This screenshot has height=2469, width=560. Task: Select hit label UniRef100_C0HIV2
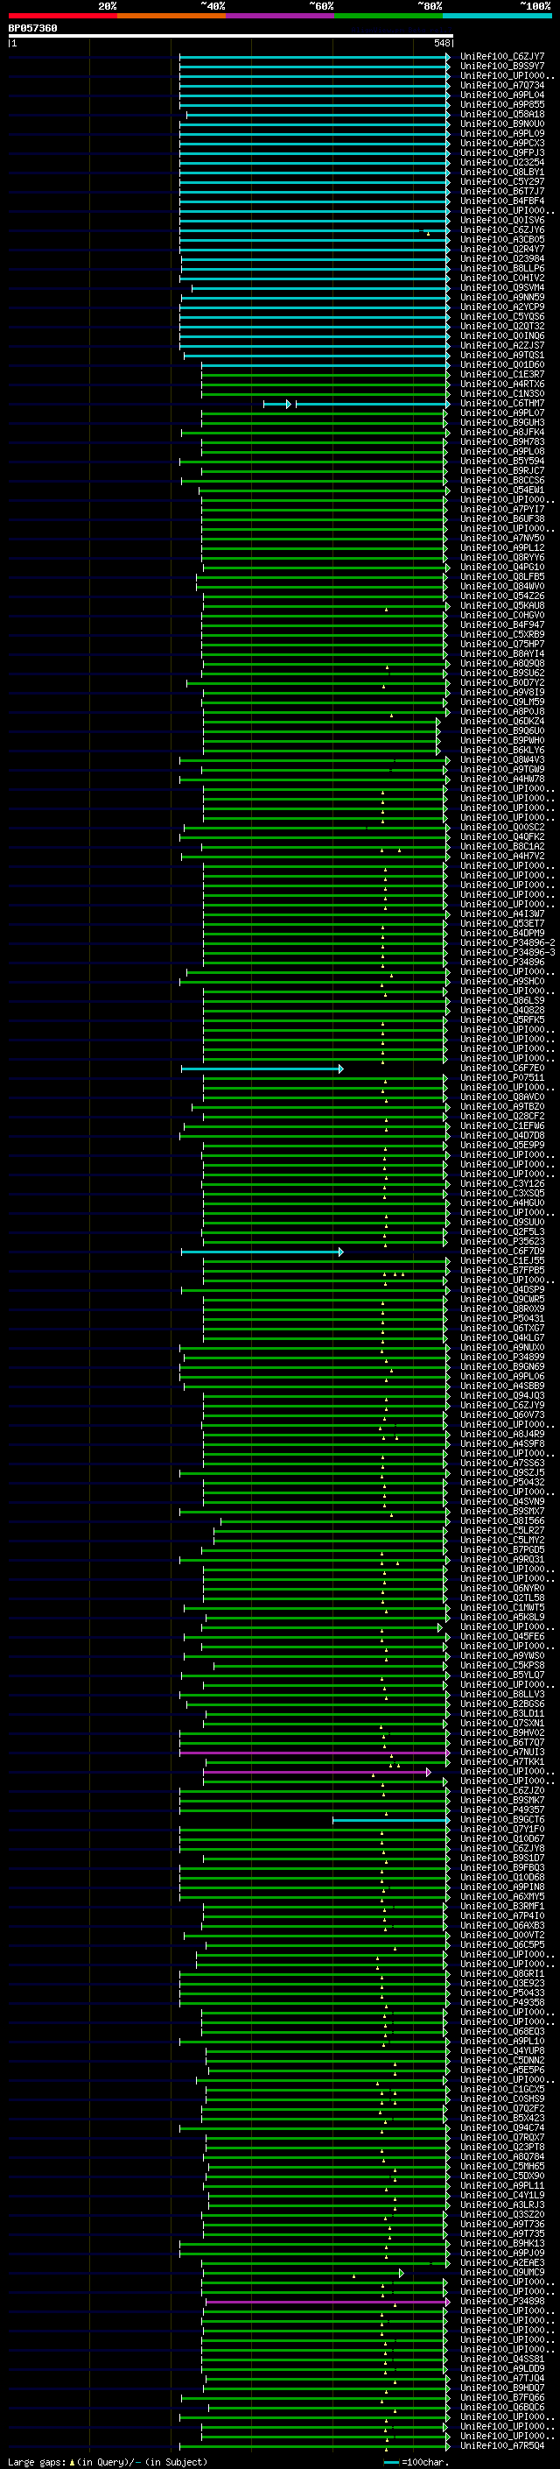coord(501,278)
